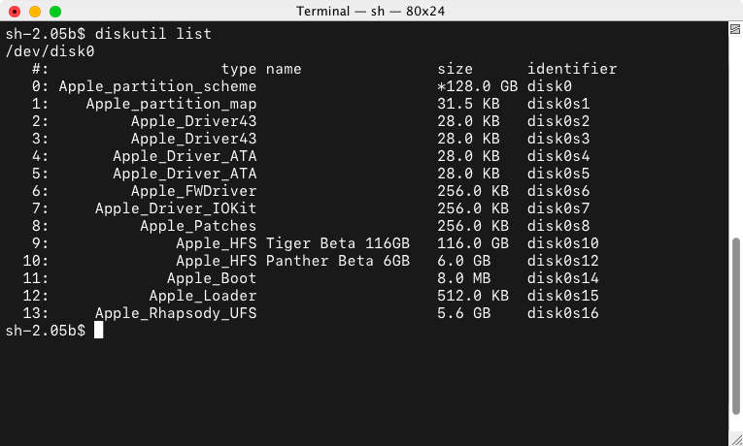Click the '31.5 KB' size value
Screen dimensions: 743x446
coord(468,104)
